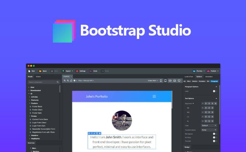The height and width of the screenshot is (152, 246).
Task: Toggle the Monospace switch
Action: point(215,134)
